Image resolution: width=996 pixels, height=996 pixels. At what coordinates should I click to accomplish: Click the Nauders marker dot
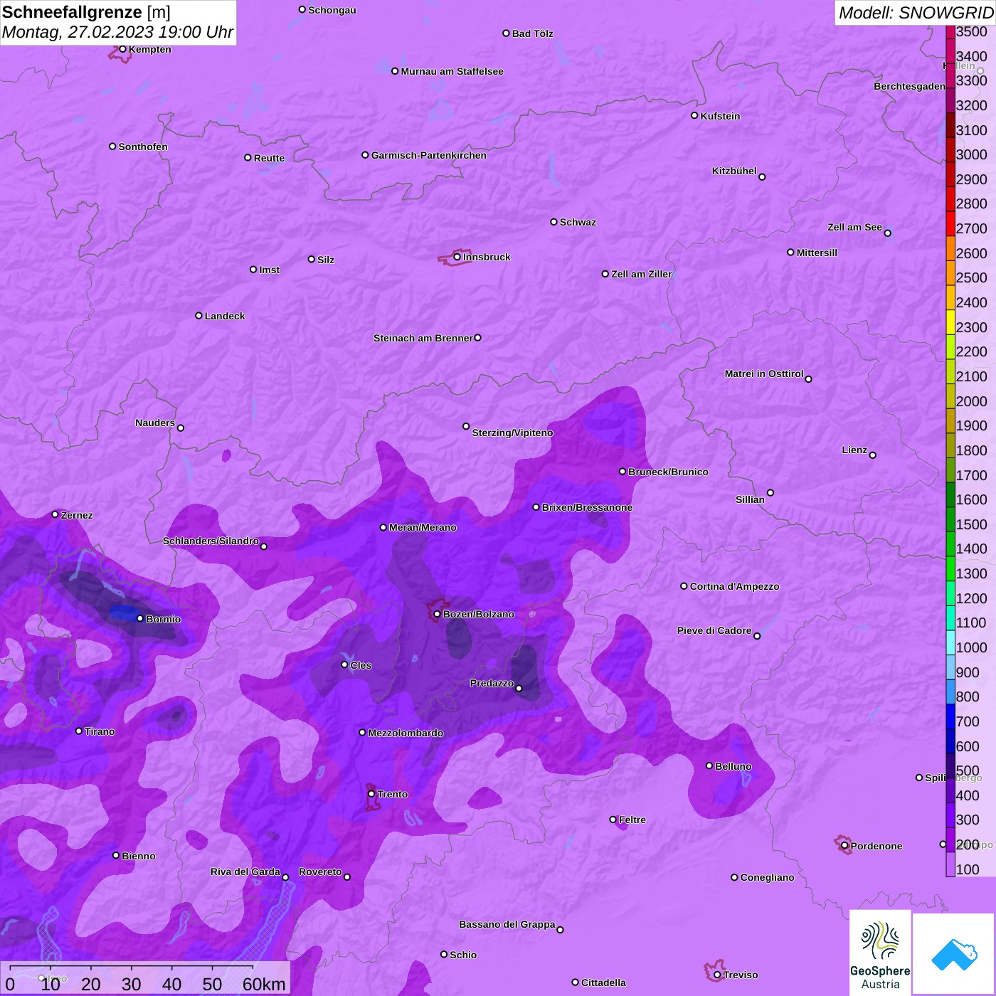point(181,428)
